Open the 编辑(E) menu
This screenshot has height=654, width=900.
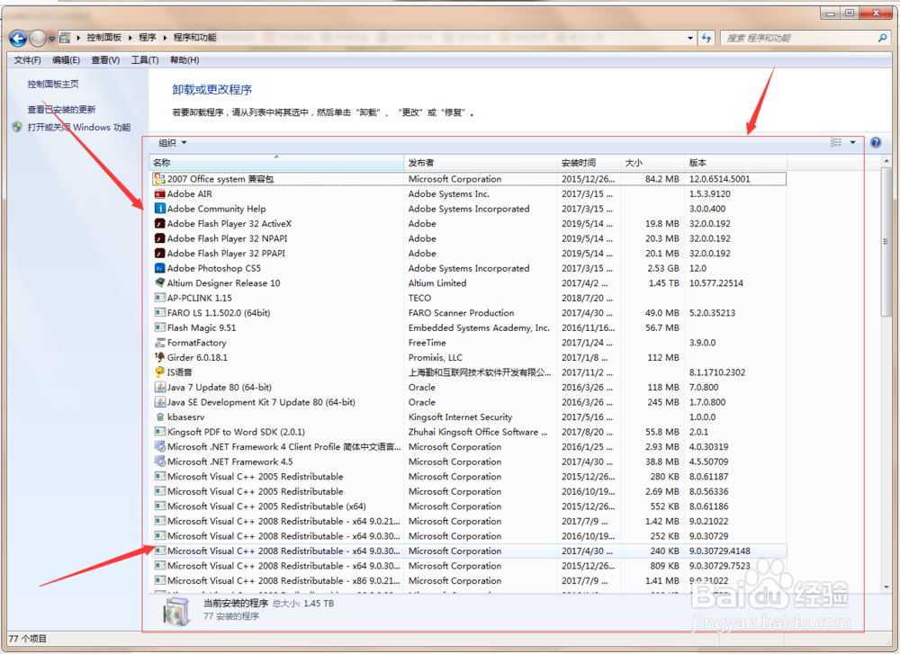pos(66,60)
